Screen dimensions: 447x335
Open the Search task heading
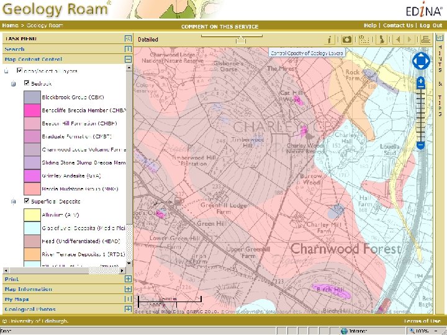coord(14,49)
